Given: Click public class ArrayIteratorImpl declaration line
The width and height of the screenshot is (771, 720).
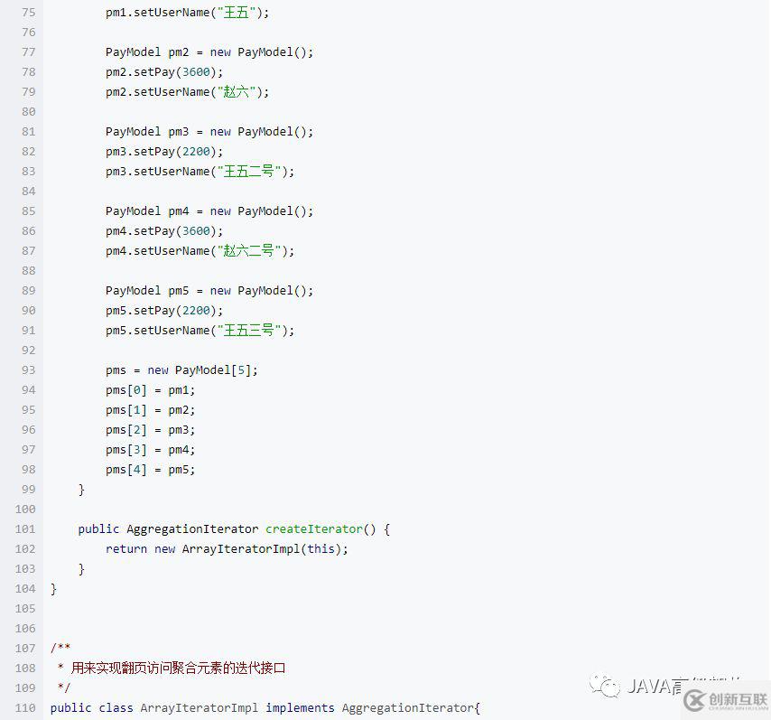Looking at the screenshot, I should point(265,708).
